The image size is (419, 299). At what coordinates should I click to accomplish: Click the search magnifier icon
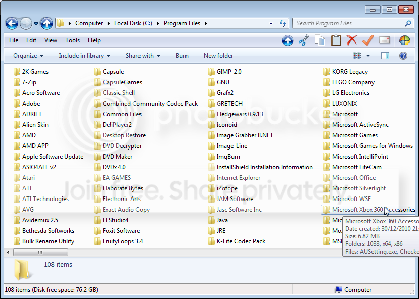[408, 24]
